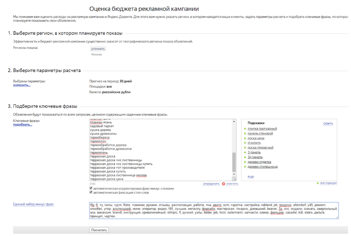Click the red cross clear icon
The height and width of the screenshot is (236, 351).
coord(223,184)
